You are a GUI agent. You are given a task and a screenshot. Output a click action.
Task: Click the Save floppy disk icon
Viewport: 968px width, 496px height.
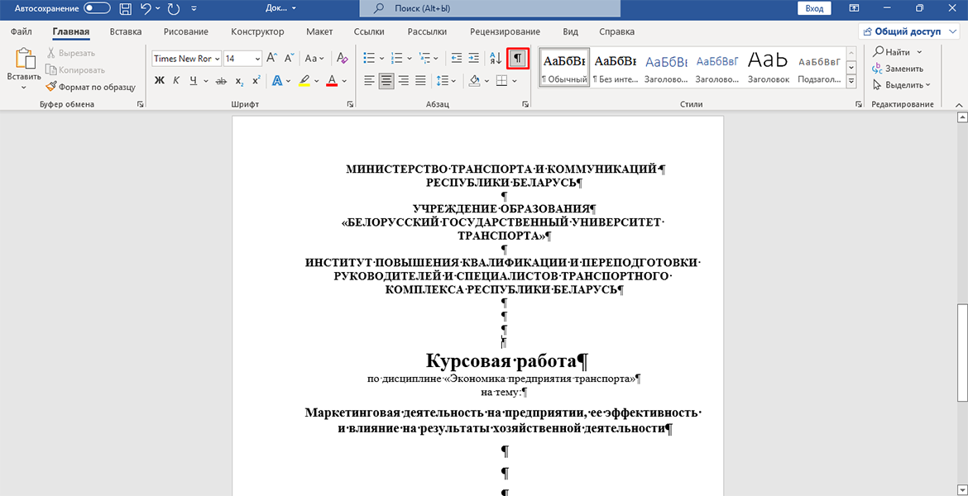coord(125,8)
